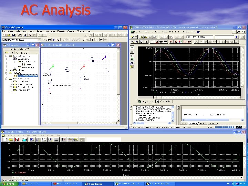Click Zoom Out icon in PSpice A/D toolbar
Screen dimensions: 248x186
point(137,42)
